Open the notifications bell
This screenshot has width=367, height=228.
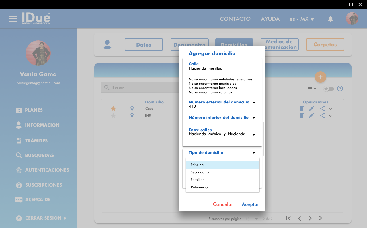pos(331,19)
